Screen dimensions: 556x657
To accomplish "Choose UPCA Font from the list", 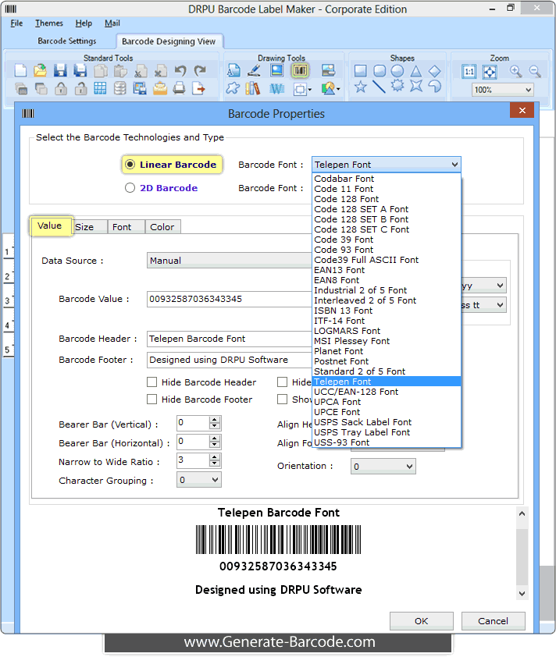I will [x=387, y=403].
